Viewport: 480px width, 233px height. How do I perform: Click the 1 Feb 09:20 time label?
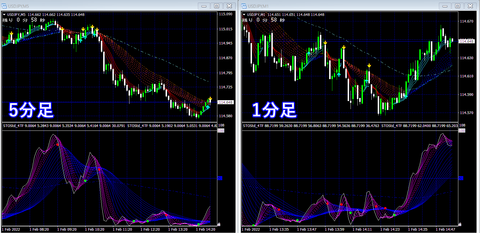(67, 230)
